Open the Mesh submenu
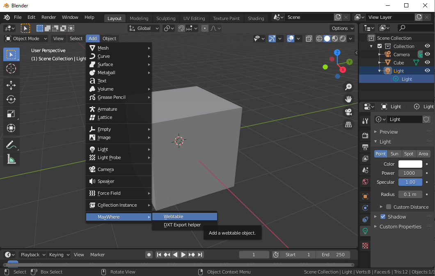This screenshot has height=276, width=435. click(119, 48)
